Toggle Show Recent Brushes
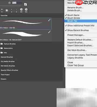Viewport: 97px width, 107px height. pos(78,30)
